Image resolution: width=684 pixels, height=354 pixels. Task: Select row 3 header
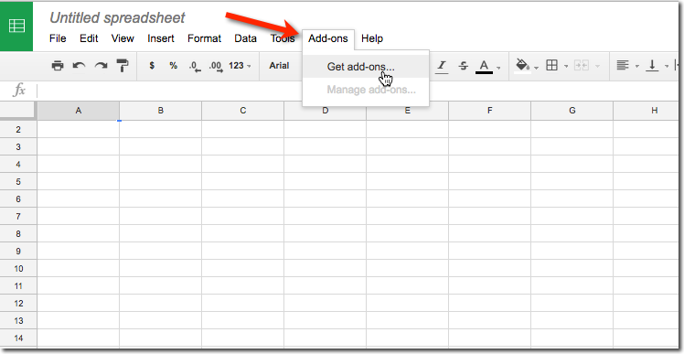18,147
